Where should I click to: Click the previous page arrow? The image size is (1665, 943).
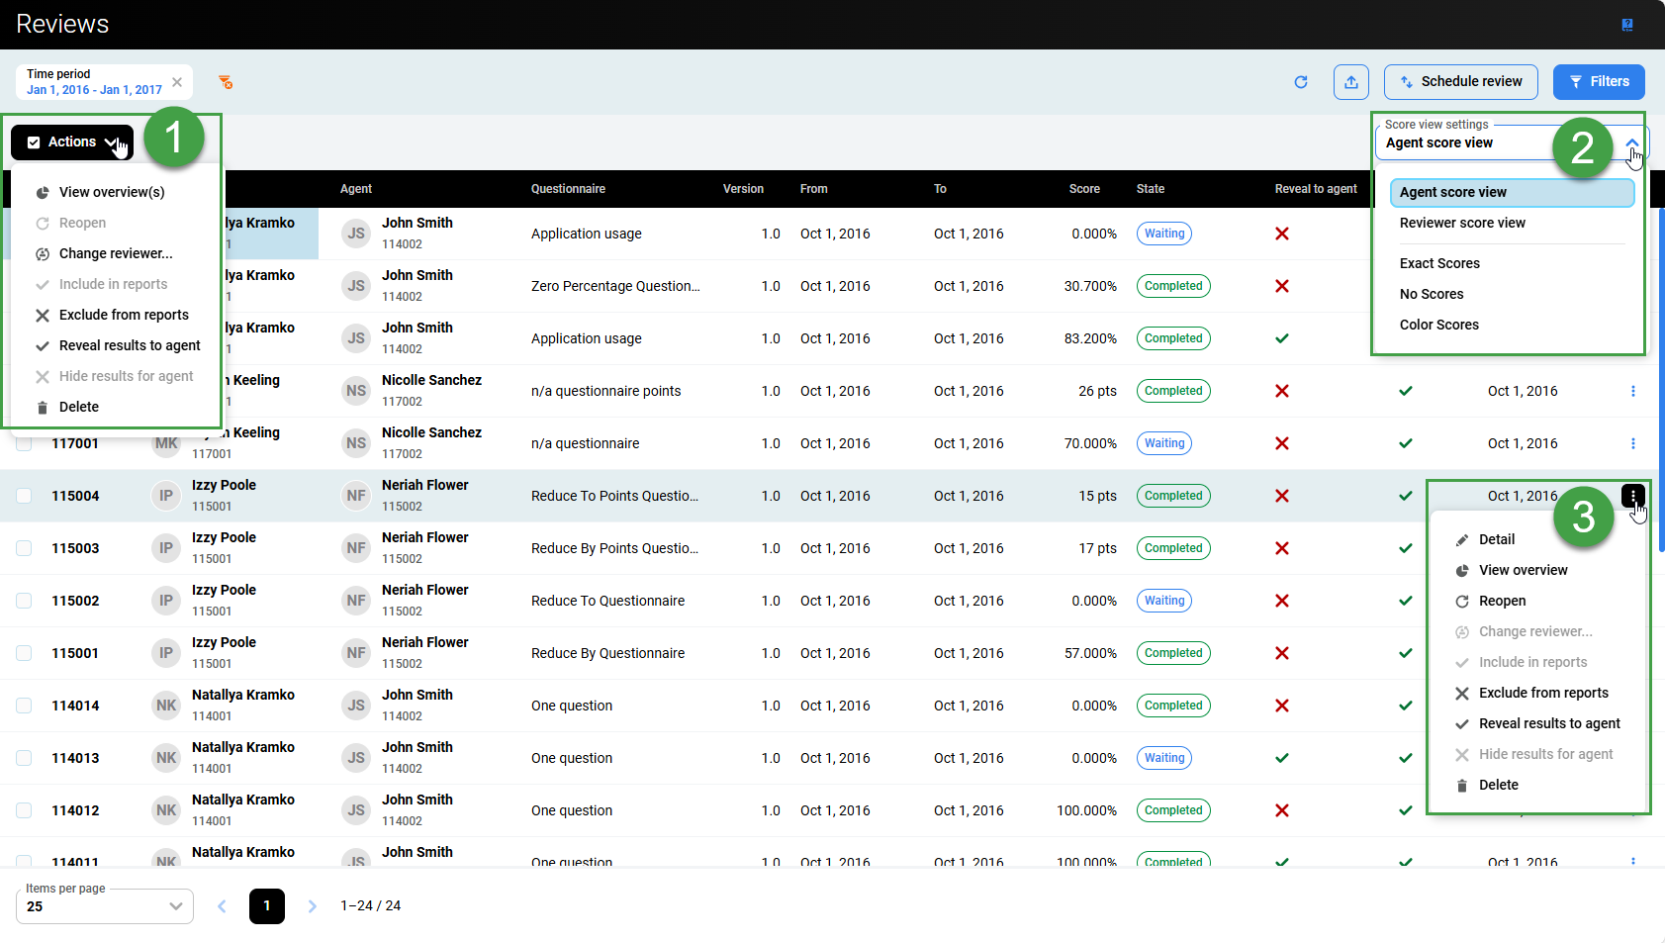pyautogui.click(x=222, y=906)
